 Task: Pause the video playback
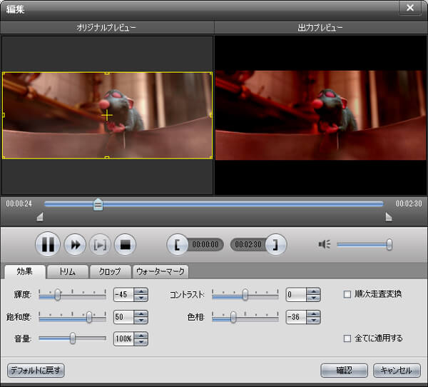(x=48, y=244)
